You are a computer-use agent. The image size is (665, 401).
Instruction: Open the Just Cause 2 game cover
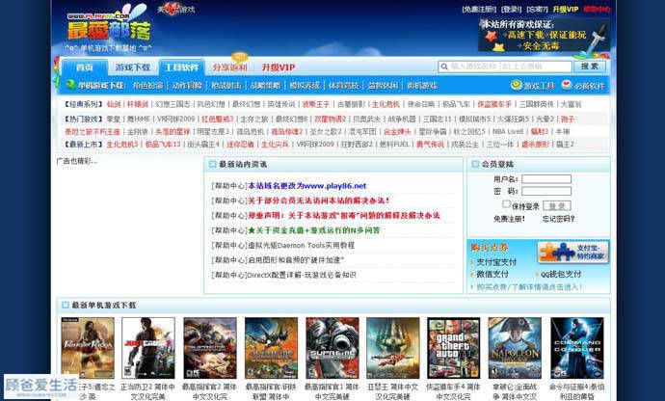pyautogui.click(x=148, y=348)
